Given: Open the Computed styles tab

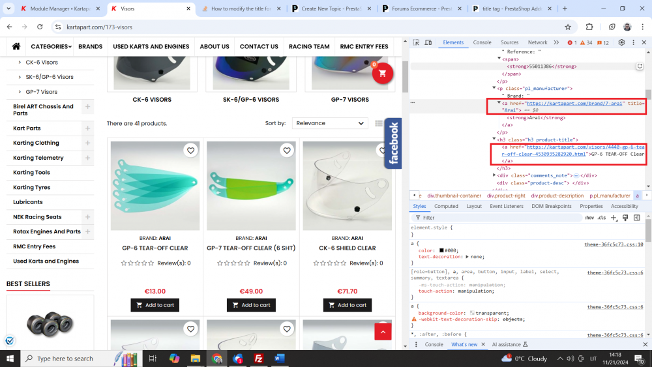Looking at the screenshot, I should point(446,206).
